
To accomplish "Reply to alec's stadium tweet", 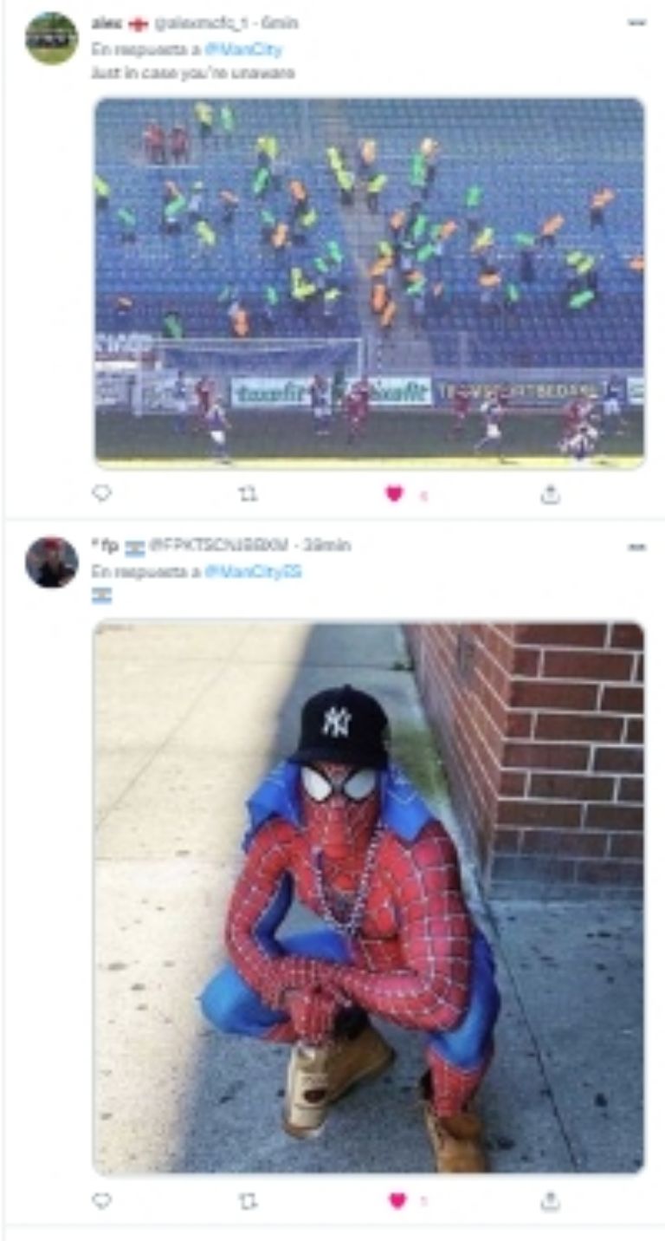I will point(102,493).
